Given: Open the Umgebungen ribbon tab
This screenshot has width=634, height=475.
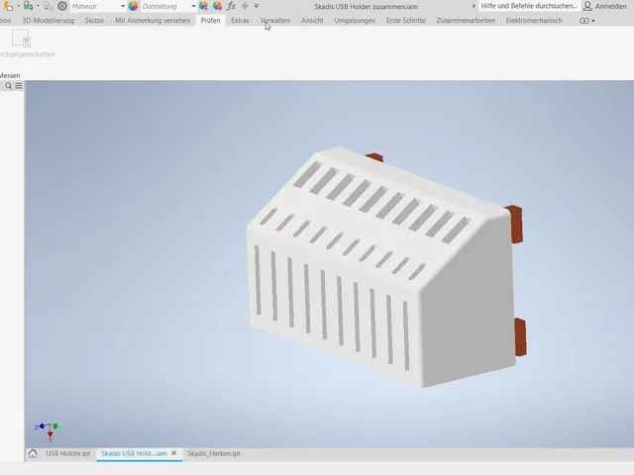Looking at the screenshot, I should [355, 20].
